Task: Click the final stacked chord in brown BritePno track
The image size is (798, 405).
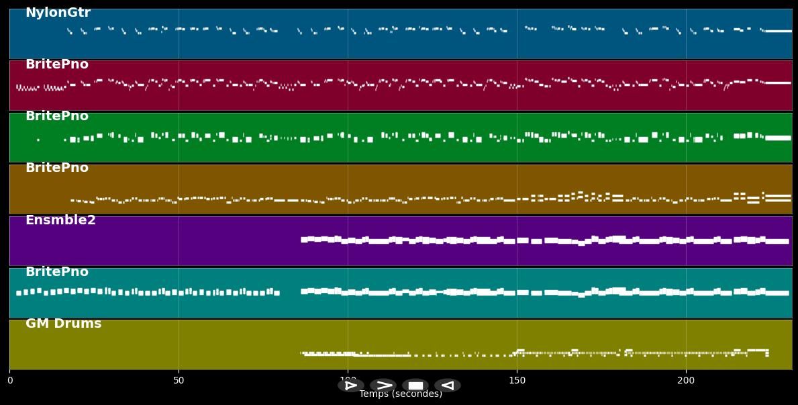Action: [778, 198]
